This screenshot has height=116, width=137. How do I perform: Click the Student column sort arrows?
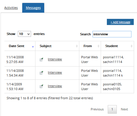pyautogui.click(x=131, y=46)
